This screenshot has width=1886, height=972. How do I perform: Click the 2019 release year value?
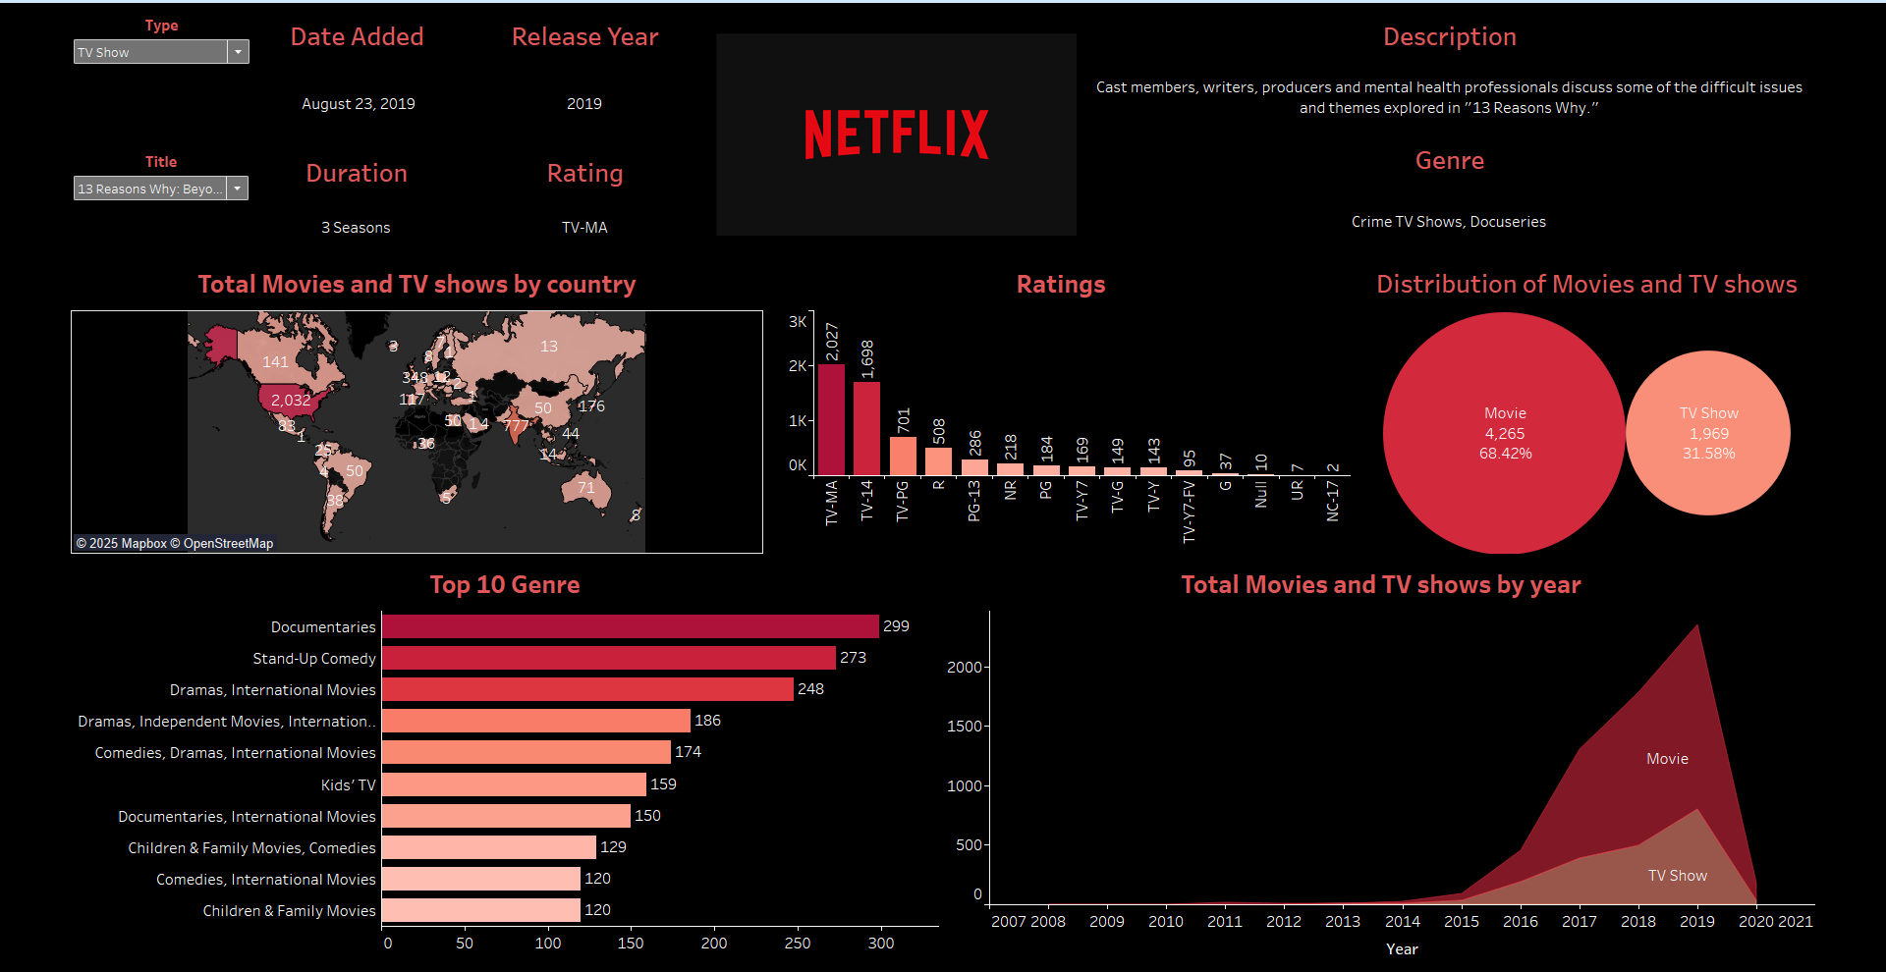click(x=584, y=104)
